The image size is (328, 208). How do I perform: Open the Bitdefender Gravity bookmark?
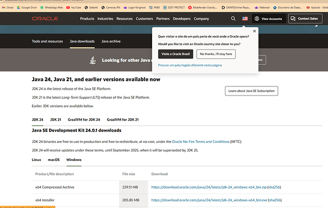pos(203,8)
